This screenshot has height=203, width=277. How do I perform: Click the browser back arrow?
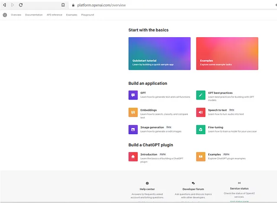point(5,5)
